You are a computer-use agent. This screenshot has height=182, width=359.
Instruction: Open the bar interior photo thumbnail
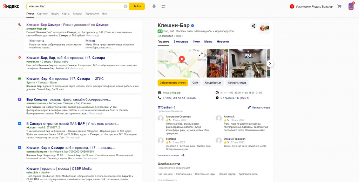point(247,63)
